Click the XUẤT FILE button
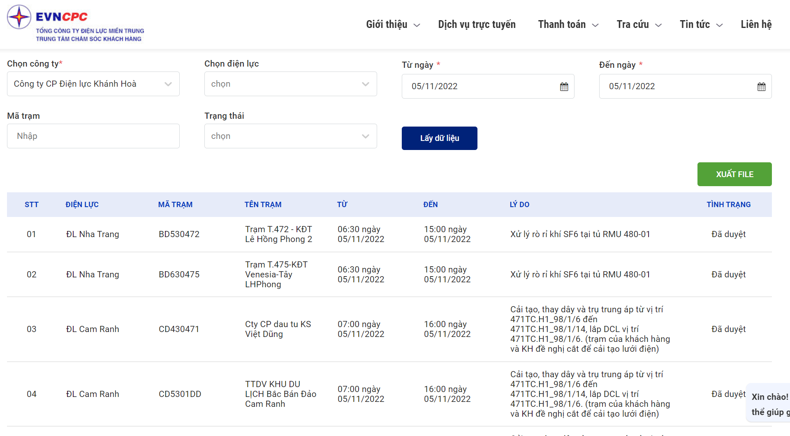 [734, 174]
